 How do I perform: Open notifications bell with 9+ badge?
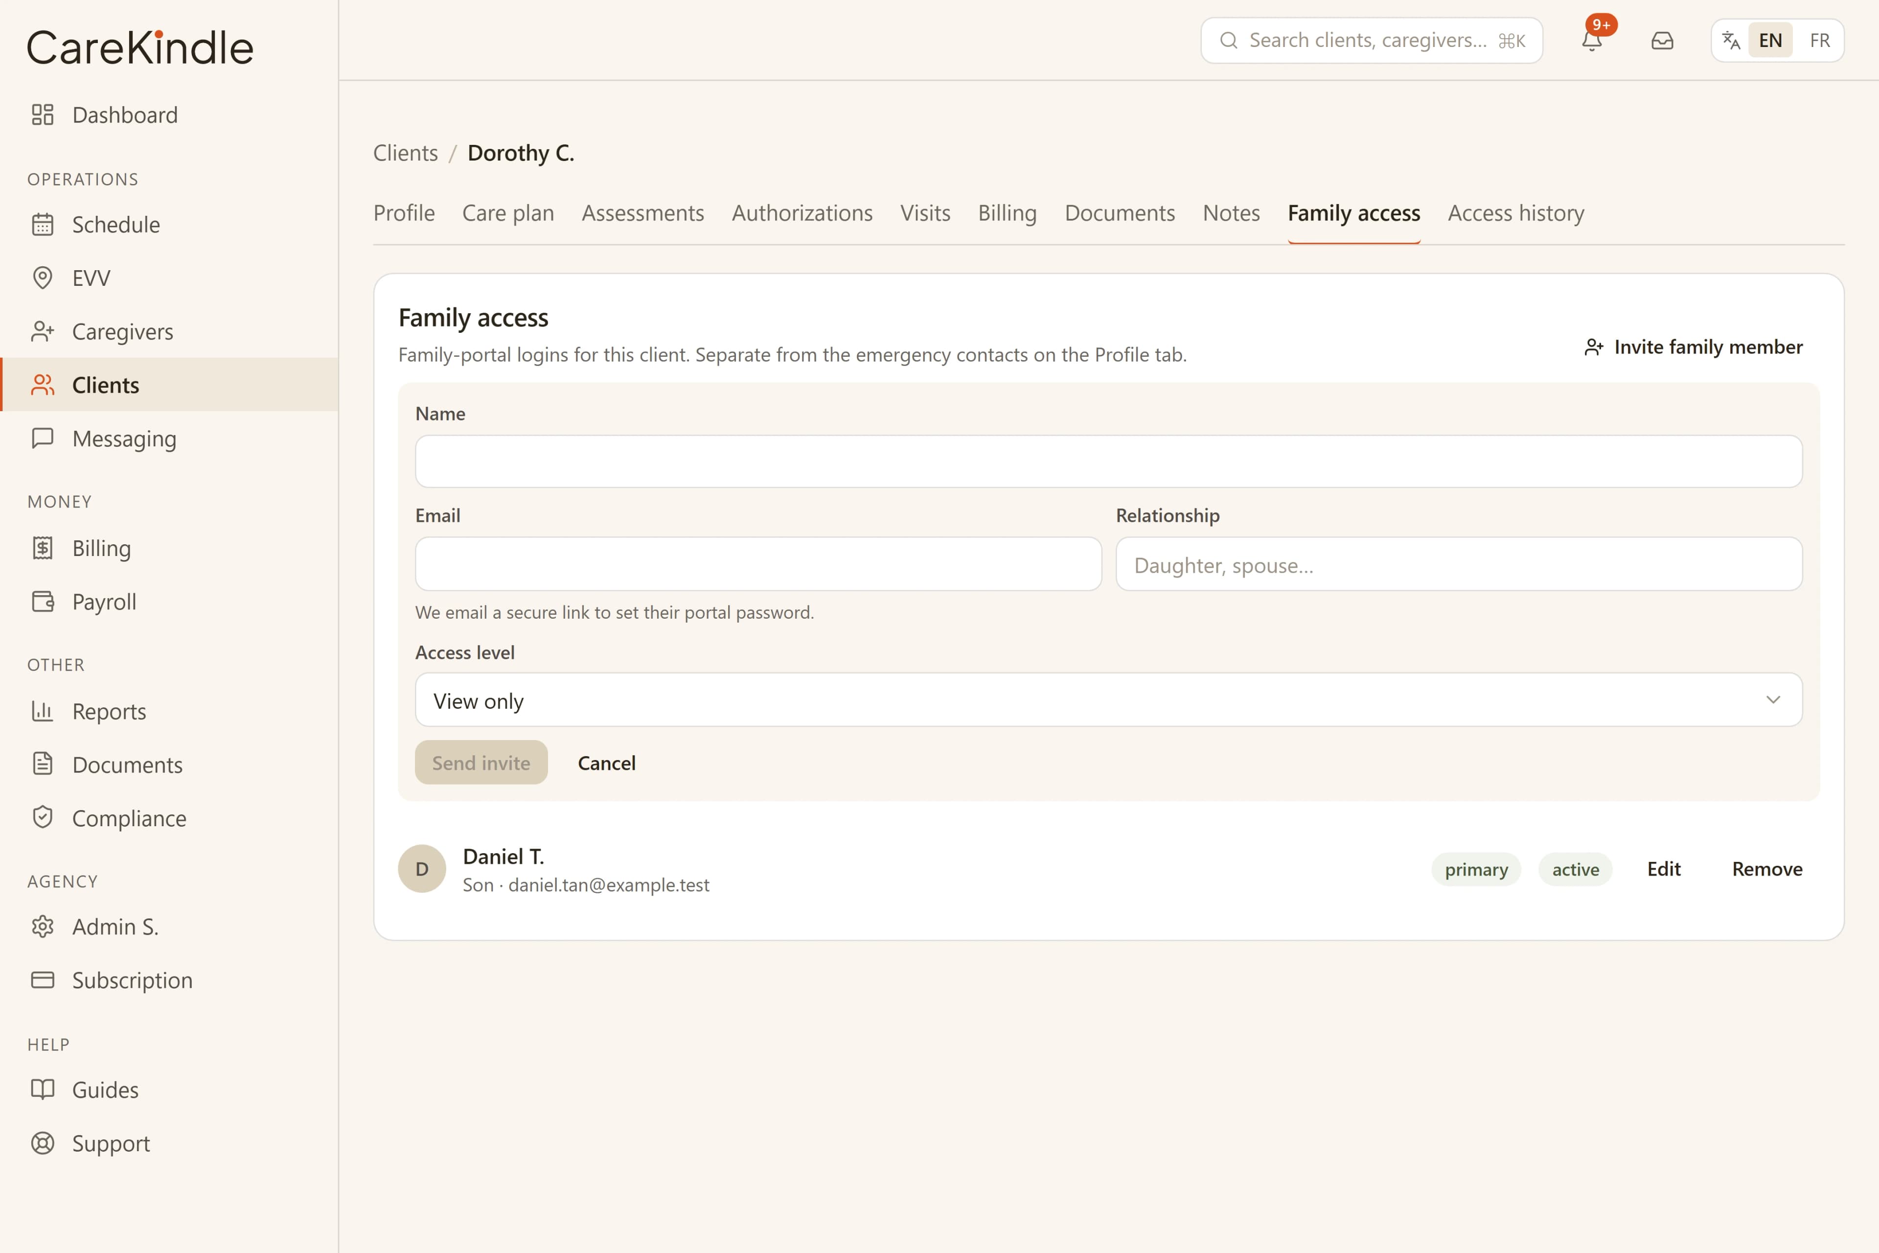click(x=1592, y=40)
